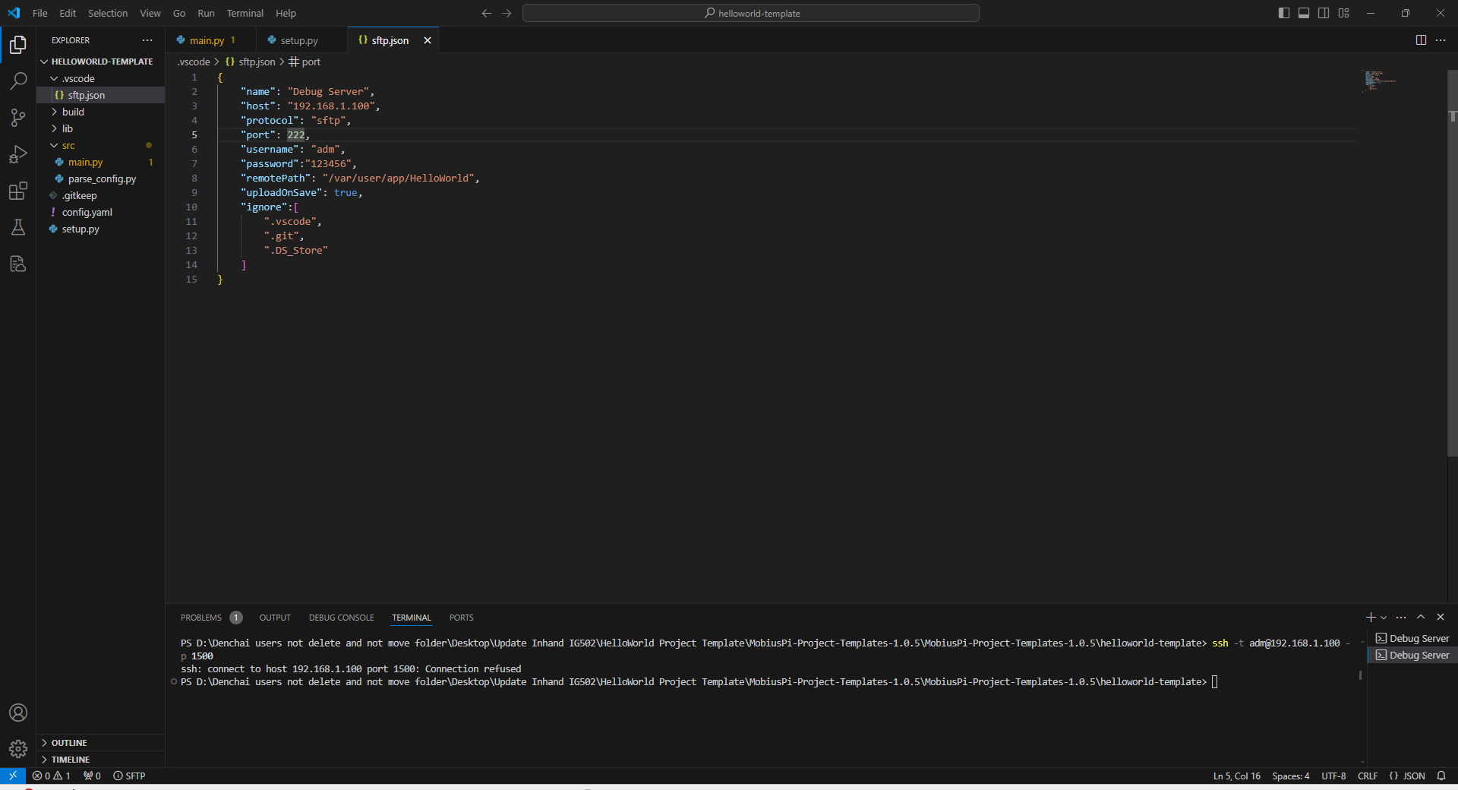This screenshot has height=790, width=1458.
Task: Open the Extensions view
Action: pos(18,191)
